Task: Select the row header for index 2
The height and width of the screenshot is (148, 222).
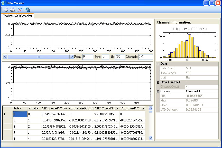Action: pos(8,127)
